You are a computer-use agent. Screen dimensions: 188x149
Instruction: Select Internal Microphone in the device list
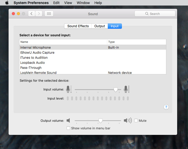93,47
